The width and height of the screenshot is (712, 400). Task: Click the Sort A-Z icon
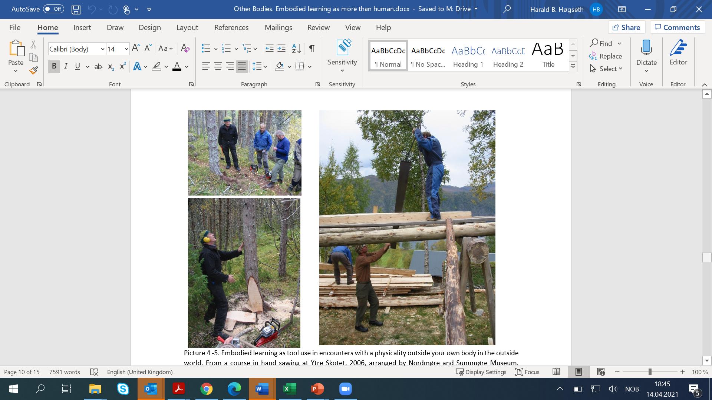(x=296, y=49)
